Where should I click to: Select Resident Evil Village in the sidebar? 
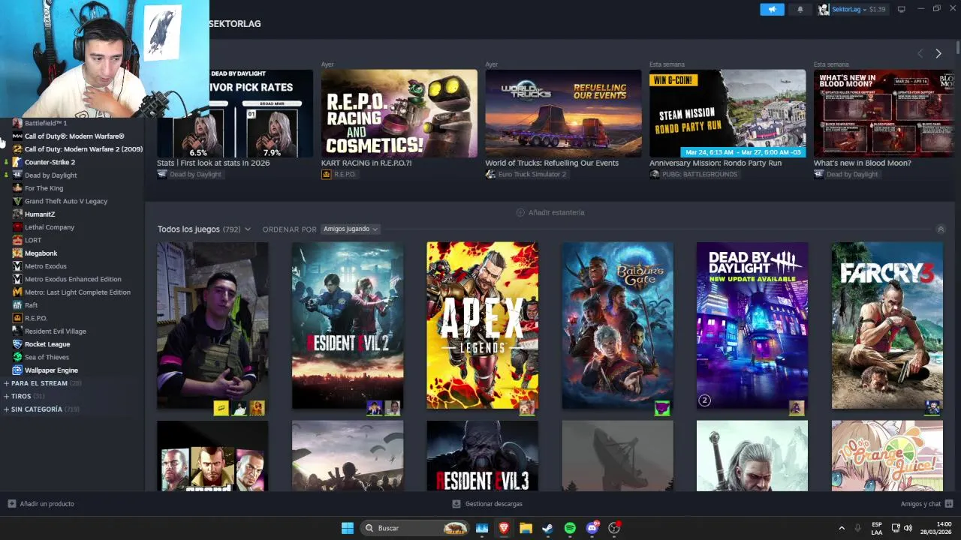[56, 331]
